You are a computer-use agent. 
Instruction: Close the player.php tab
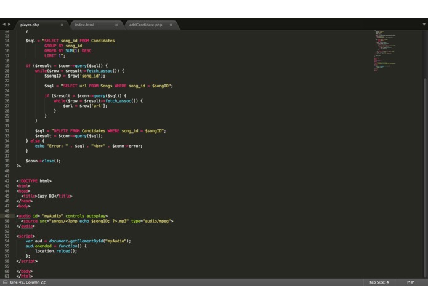point(62,25)
